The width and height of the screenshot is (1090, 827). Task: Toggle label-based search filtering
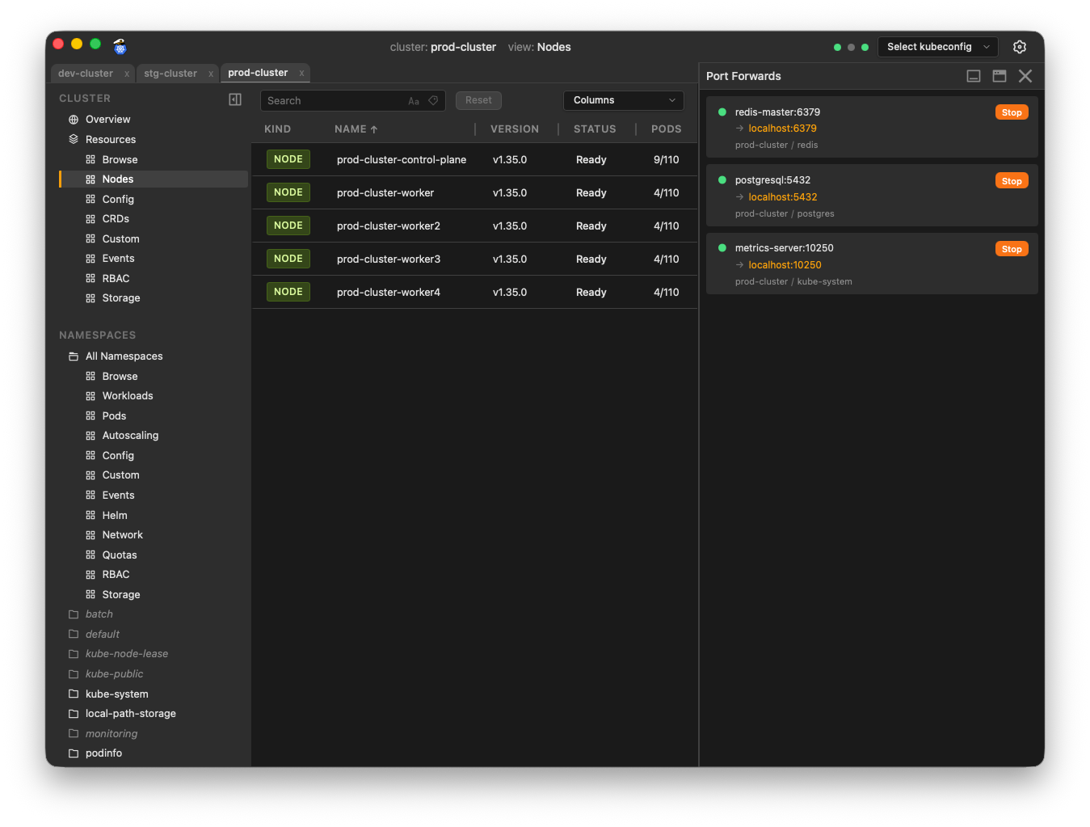[x=433, y=100]
